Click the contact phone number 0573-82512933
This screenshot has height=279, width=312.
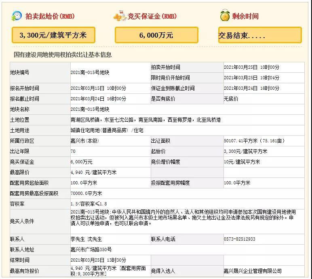240,239
